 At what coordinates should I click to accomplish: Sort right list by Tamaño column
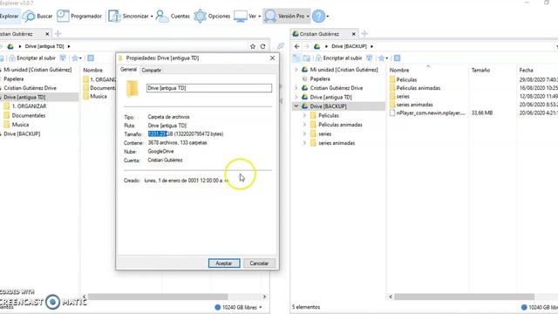(480, 70)
